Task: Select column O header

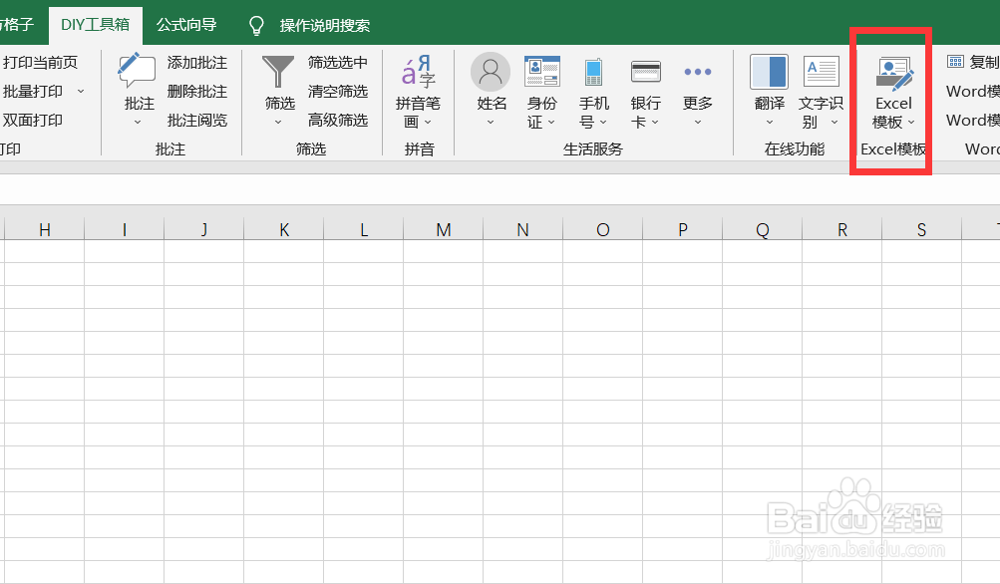Action: [x=602, y=229]
